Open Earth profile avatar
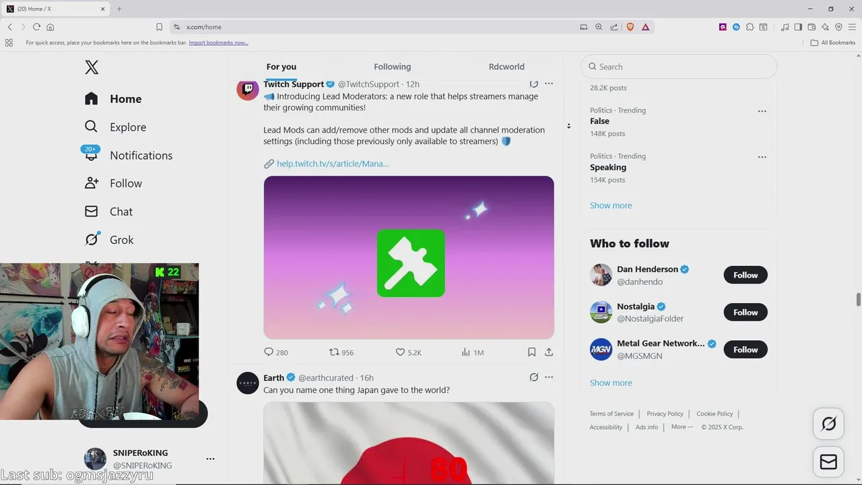The image size is (862, 485). [x=248, y=383]
